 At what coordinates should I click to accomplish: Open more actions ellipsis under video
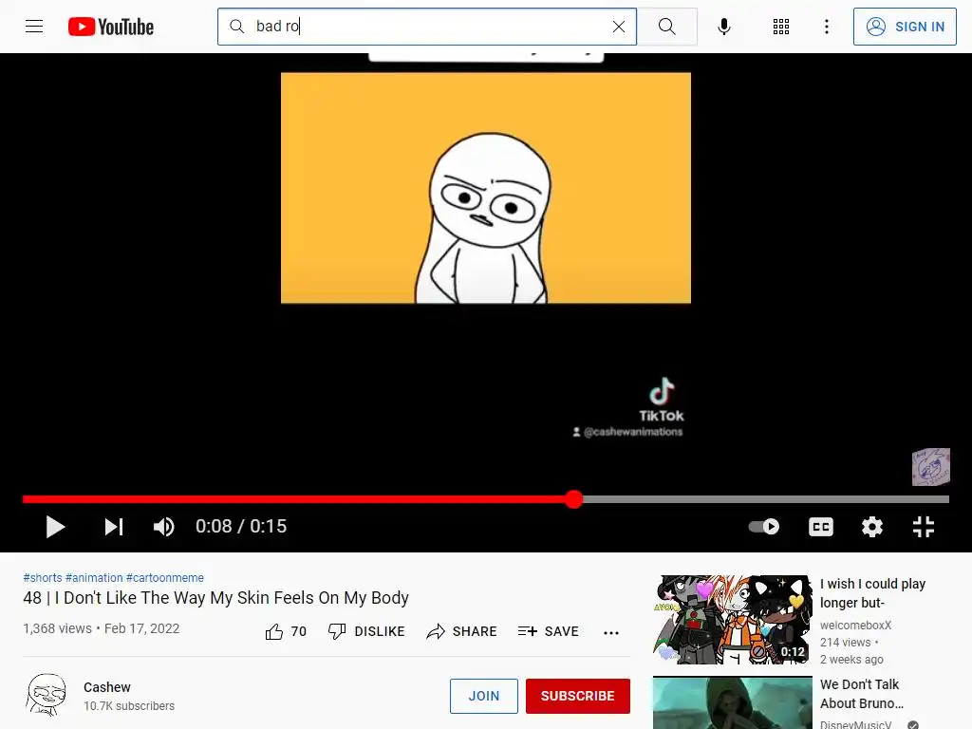611,632
